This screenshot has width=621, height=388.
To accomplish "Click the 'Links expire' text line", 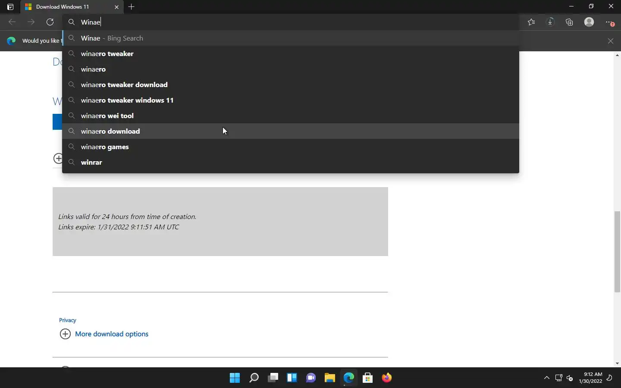I will (x=119, y=227).
